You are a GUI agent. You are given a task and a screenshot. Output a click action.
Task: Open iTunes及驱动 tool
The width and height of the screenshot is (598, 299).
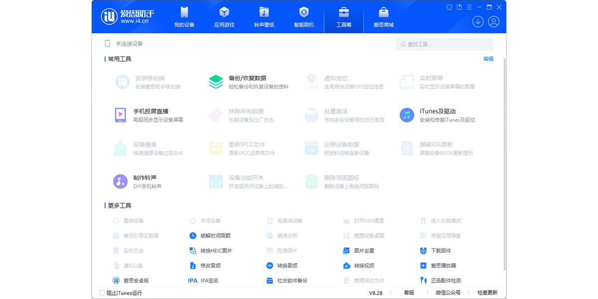pyautogui.click(x=438, y=115)
